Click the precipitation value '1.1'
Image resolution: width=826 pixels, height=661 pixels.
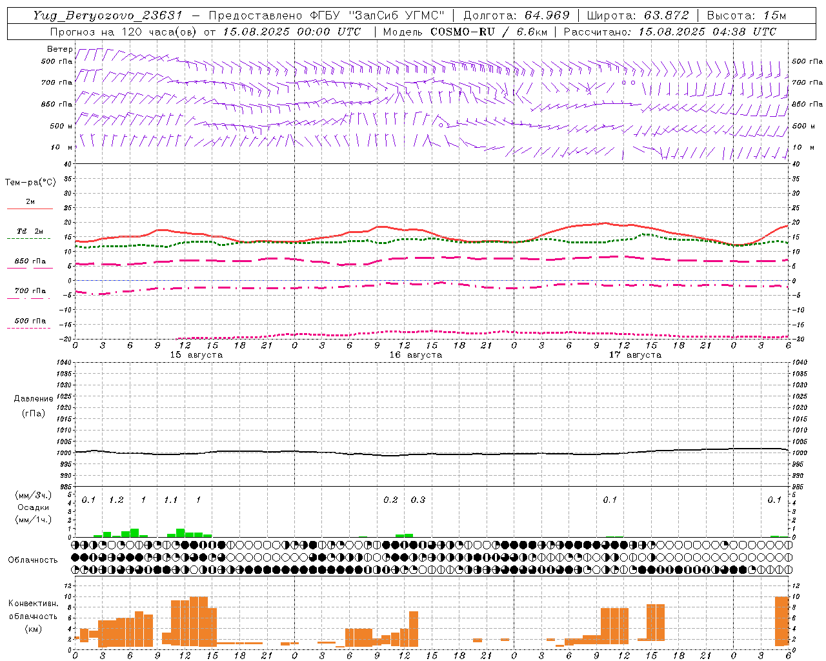tap(170, 500)
